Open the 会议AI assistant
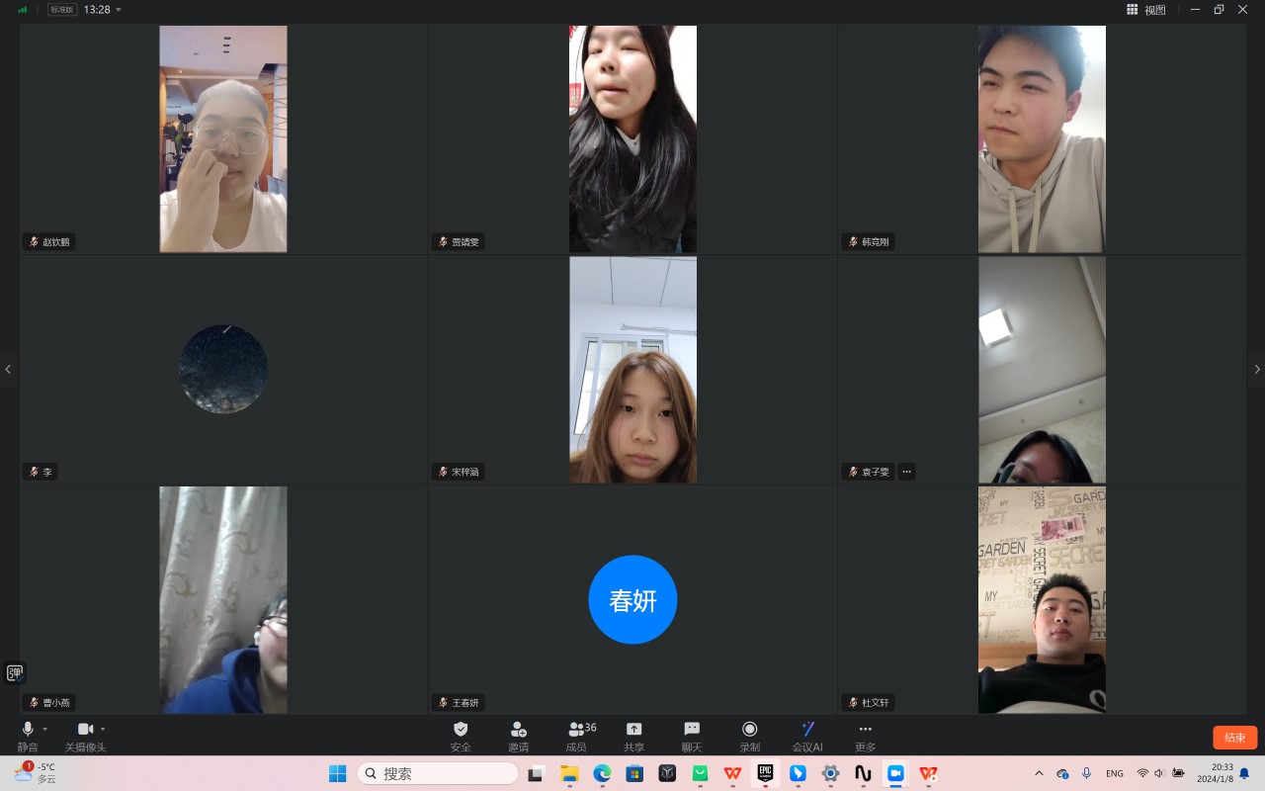Viewport: 1265px width, 791px height. point(807,736)
